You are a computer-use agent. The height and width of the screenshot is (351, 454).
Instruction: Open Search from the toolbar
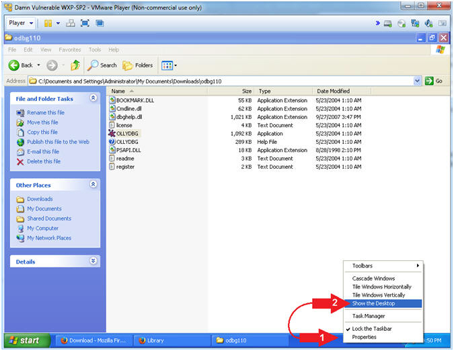coord(102,65)
